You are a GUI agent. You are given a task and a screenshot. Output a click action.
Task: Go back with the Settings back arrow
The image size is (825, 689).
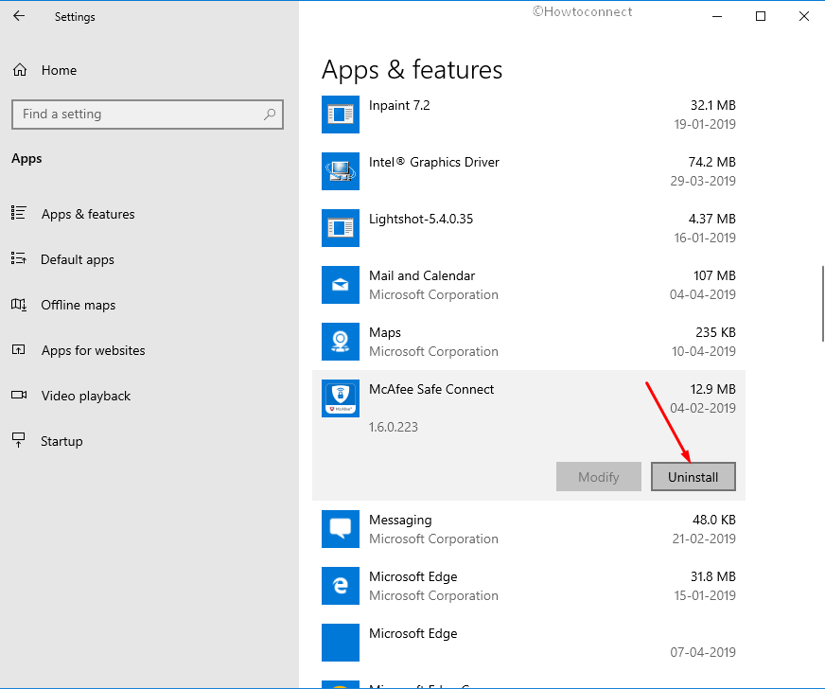pos(19,16)
